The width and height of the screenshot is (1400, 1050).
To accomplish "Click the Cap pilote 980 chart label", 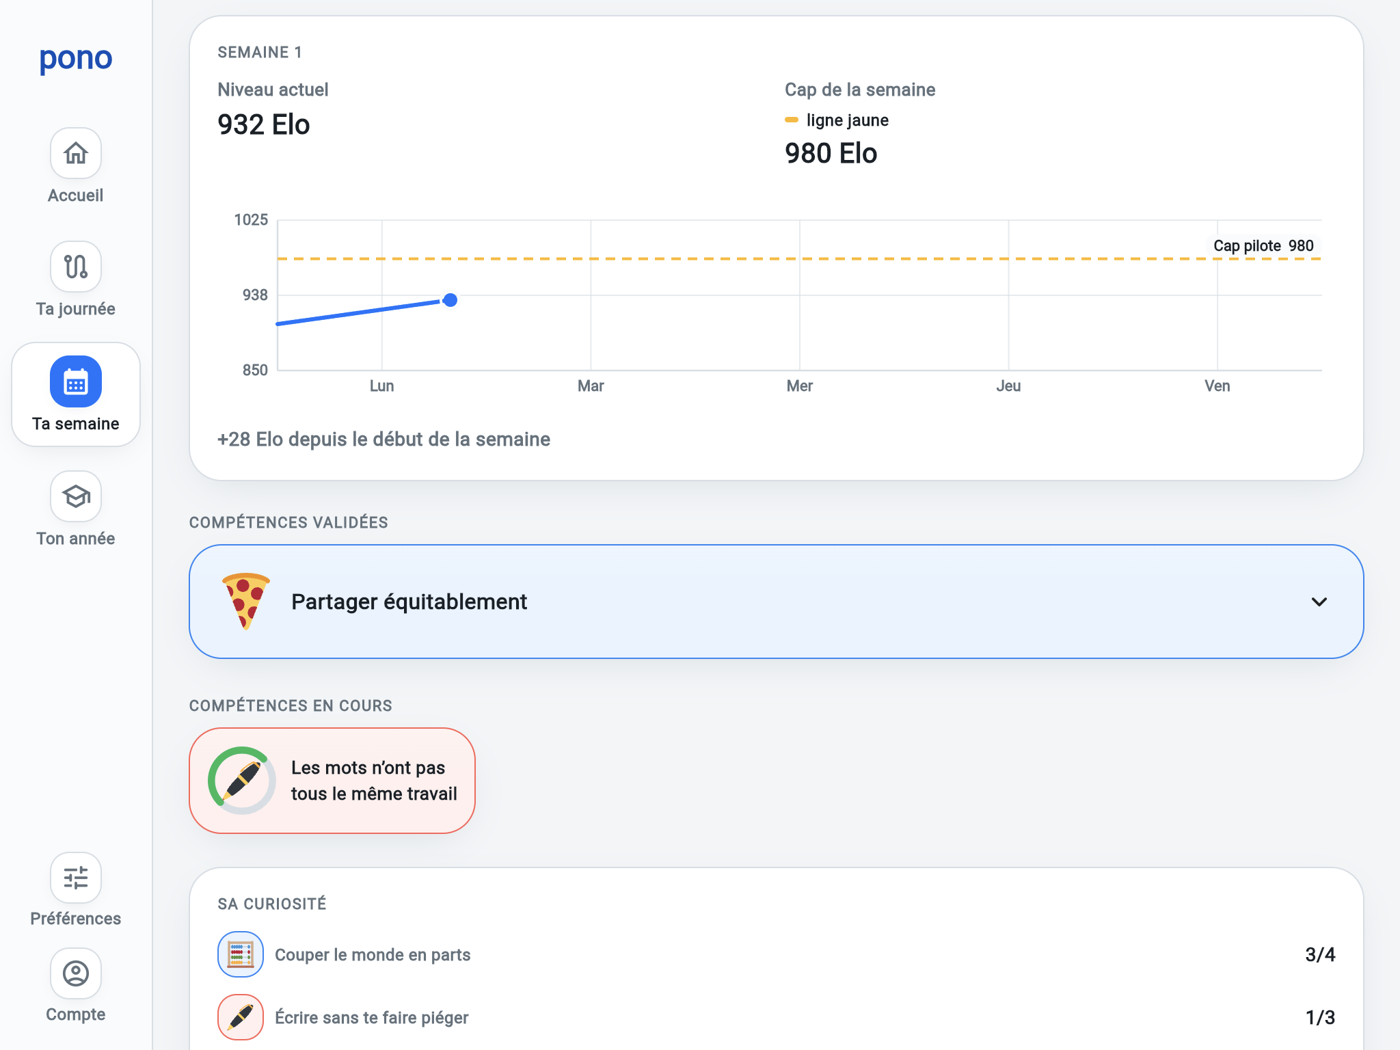I will 1263,246.
